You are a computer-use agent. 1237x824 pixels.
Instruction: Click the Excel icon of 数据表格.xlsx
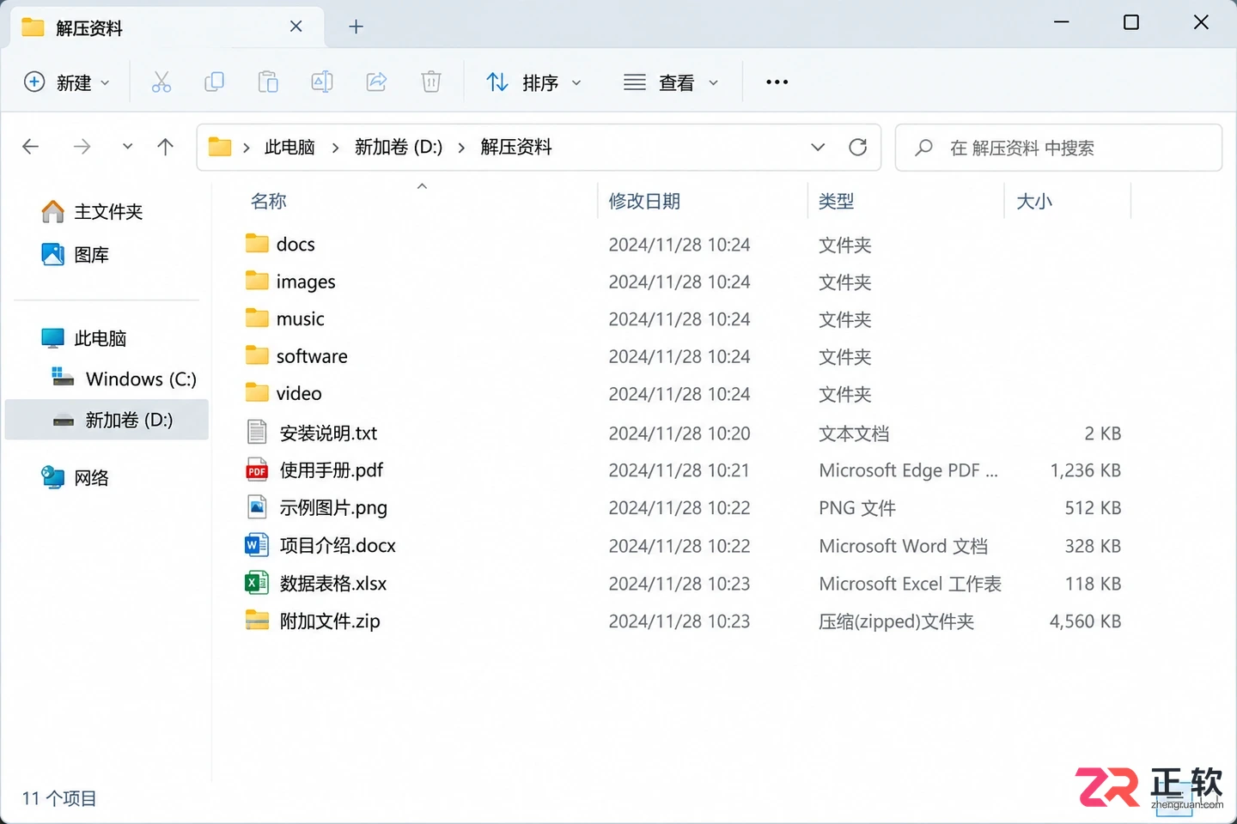(257, 583)
